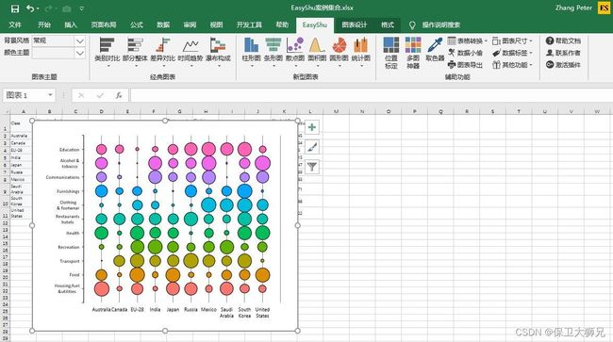Click the Education y-axis label
The image size is (613, 342).
[69, 150]
